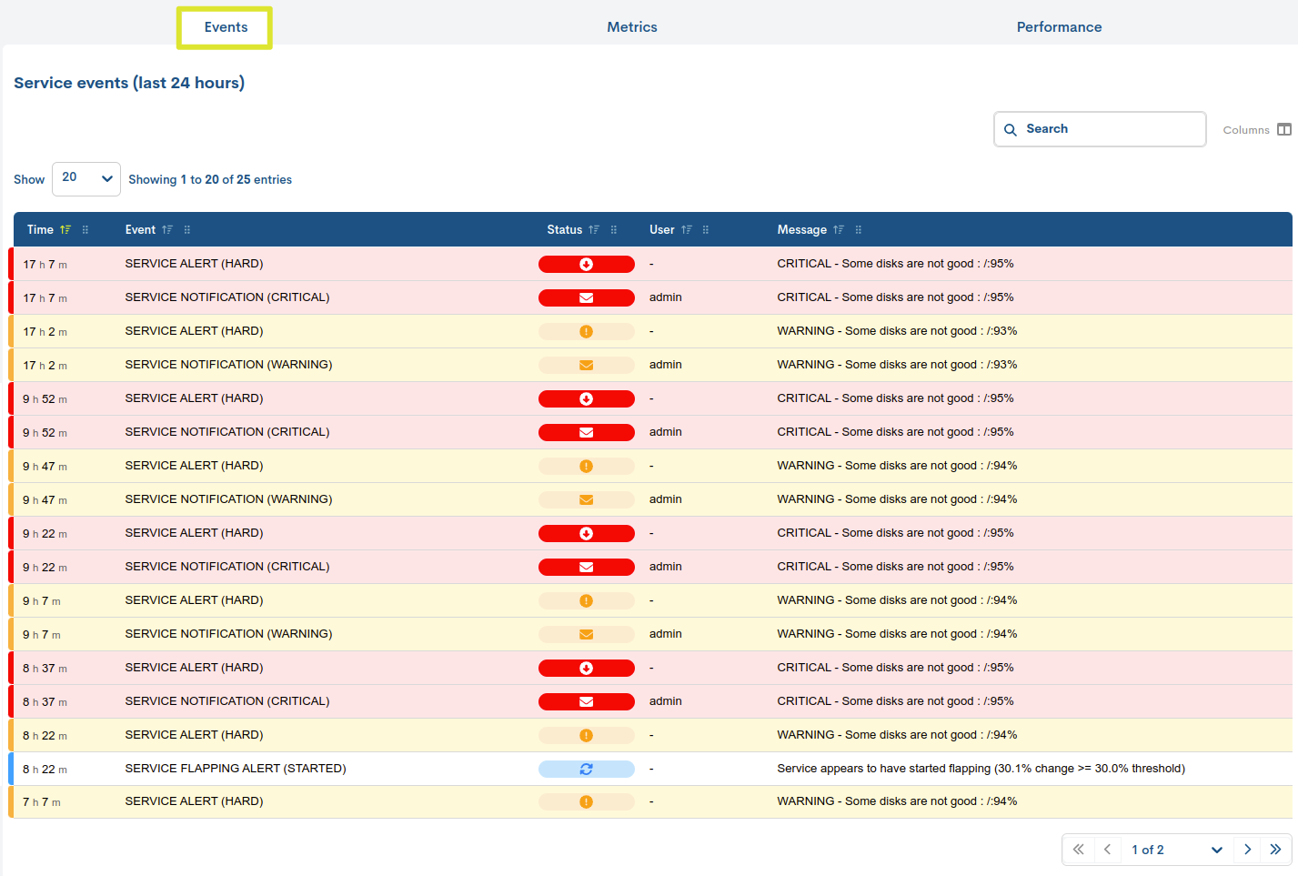Click critical status badge for 9h 22m SERVICE ALERT
This screenshot has height=876, width=1298.
click(587, 533)
